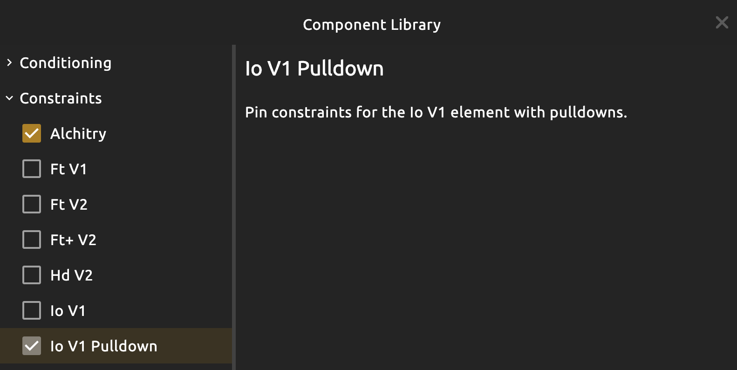Select the Ft+ V2 item label

pos(73,240)
